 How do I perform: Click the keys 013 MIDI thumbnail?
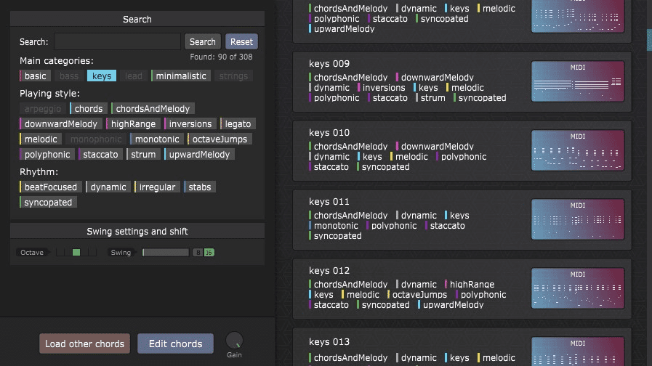pos(578,351)
